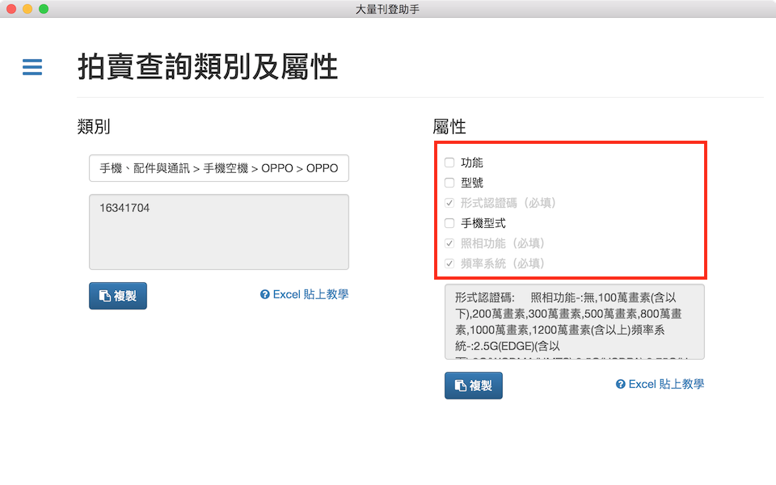Click the category path field showing OPPO
The height and width of the screenshot is (485, 776).
[218, 169]
